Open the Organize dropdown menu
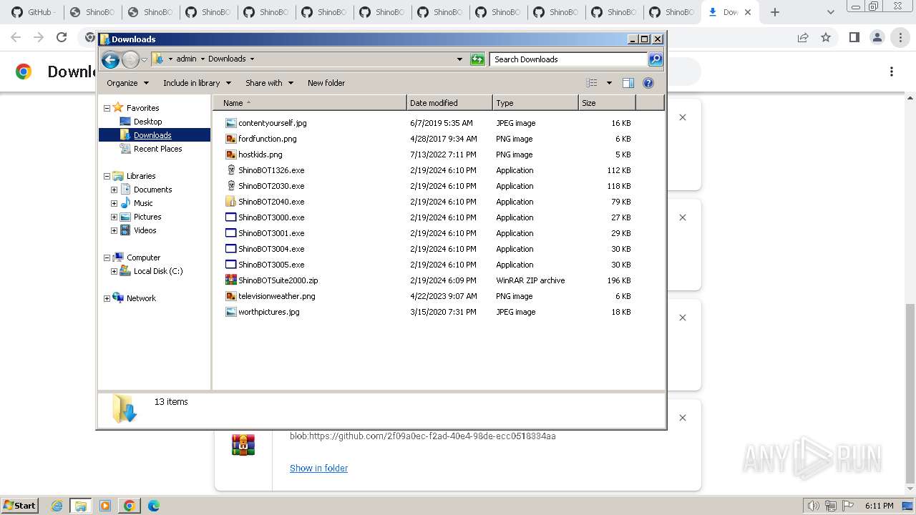The width and height of the screenshot is (916, 515). pos(127,83)
